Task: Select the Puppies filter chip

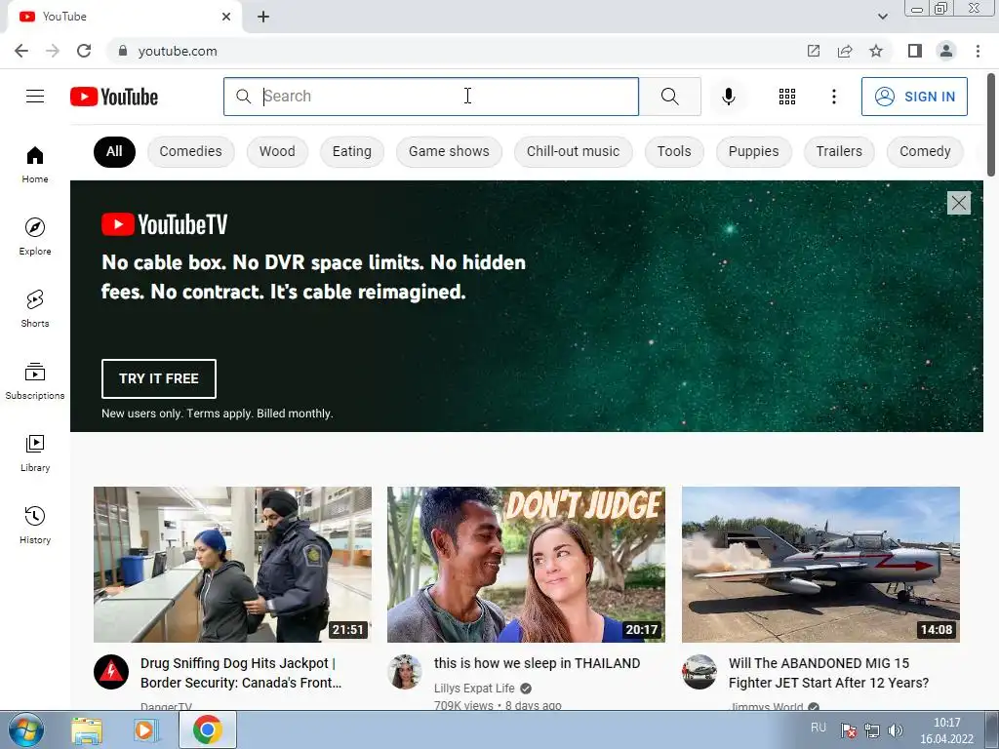Action: point(753,151)
